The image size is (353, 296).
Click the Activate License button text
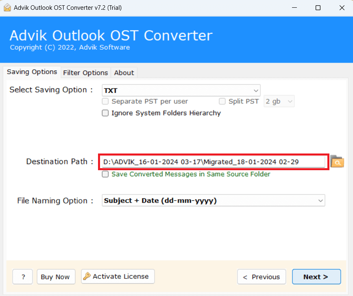click(121, 276)
